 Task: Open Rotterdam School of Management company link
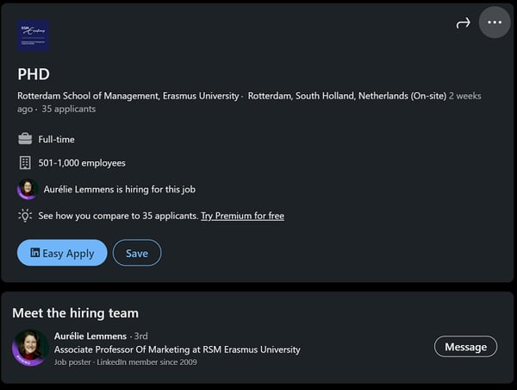coord(128,96)
